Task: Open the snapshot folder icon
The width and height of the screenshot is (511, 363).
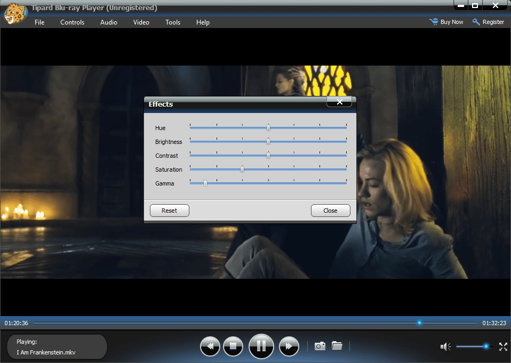Action: coord(337,345)
